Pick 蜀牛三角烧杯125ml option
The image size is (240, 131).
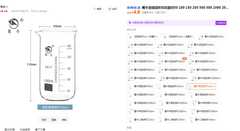point(141,120)
